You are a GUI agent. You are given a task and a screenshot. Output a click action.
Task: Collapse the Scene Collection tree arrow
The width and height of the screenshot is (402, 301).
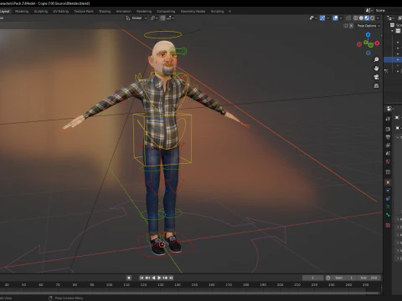click(x=393, y=31)
